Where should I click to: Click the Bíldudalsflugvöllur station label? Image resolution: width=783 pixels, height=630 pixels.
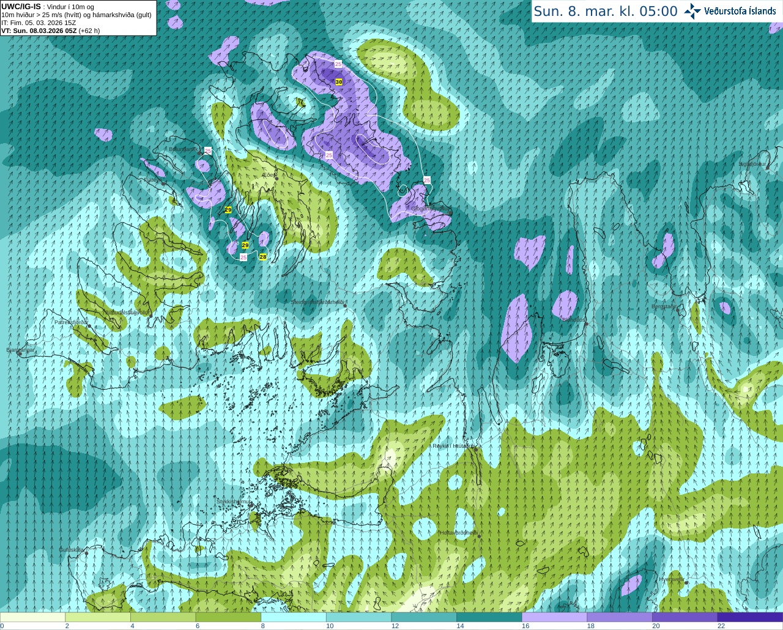click(x=126, y=312)
